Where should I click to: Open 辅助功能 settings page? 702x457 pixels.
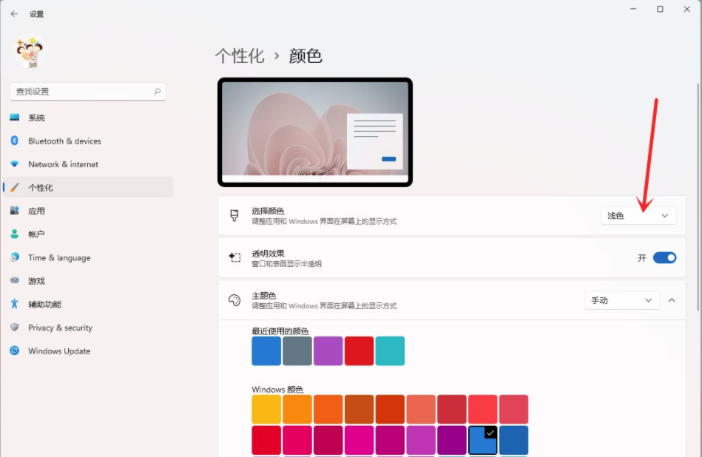tap(88, 304)
